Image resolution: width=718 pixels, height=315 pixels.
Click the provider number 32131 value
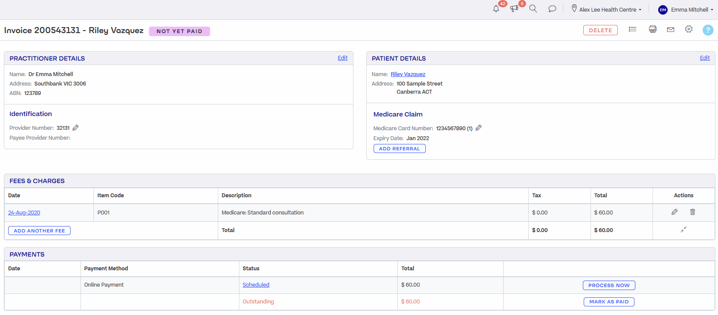click(63, 128)
